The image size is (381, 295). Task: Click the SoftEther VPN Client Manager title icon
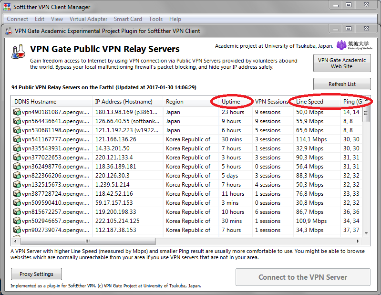click(x=7, y=7)
